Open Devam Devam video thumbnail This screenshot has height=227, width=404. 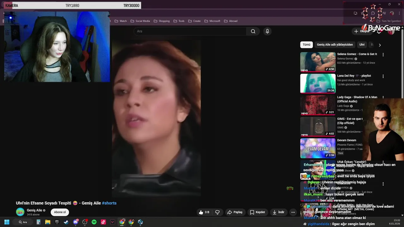[x=318, y=148]
